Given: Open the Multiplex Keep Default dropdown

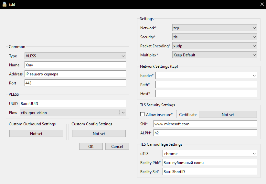Looking at the screenshot, I should [x=215, y=55].
